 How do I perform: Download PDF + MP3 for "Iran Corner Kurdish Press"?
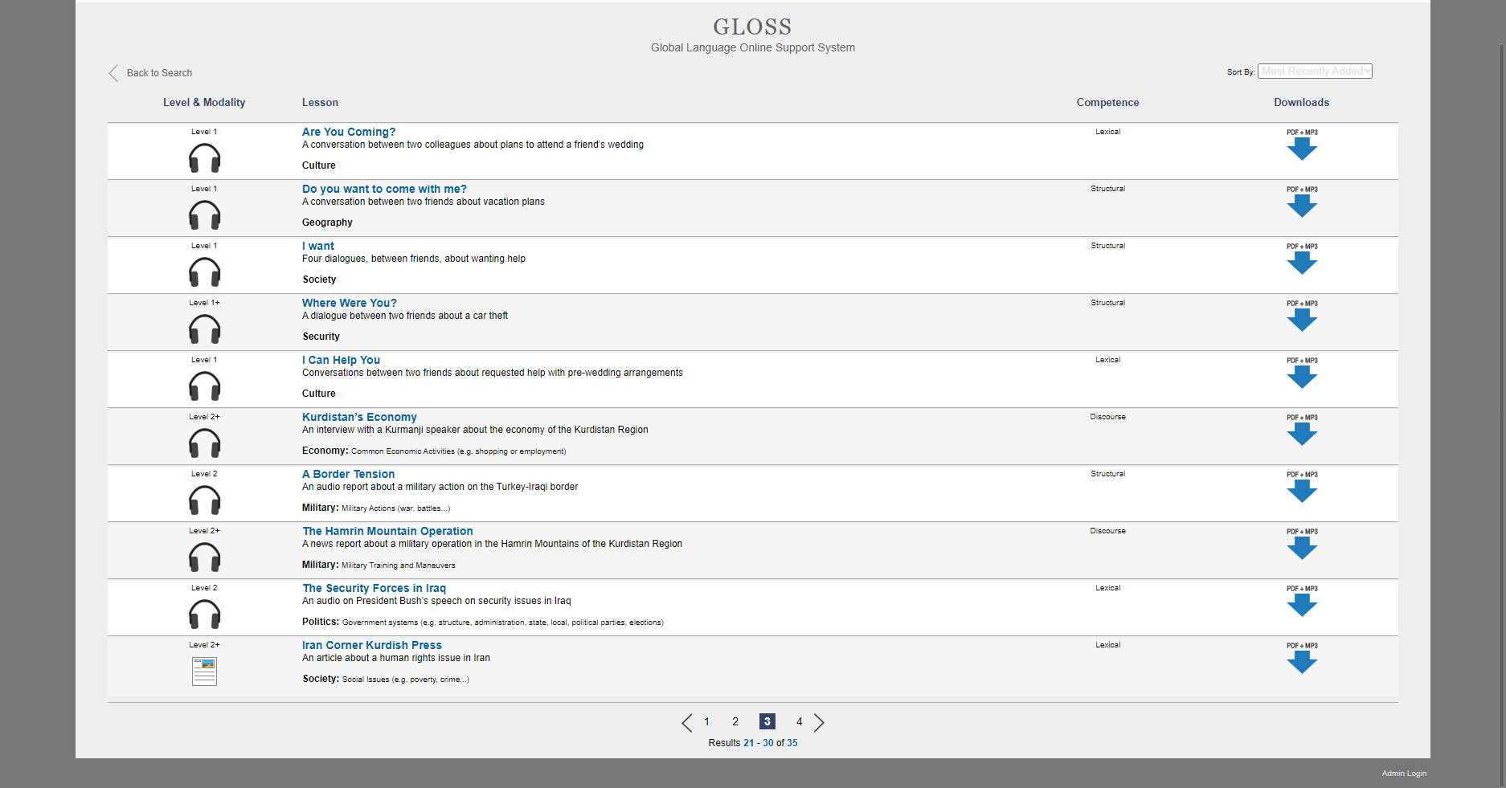(x=1302, y=662)
